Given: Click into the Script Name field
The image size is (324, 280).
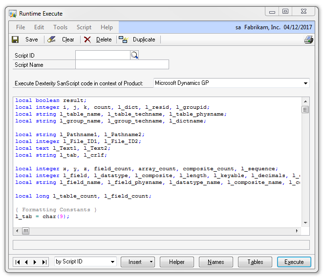Looking at the screenshot, I should (122, 65).
